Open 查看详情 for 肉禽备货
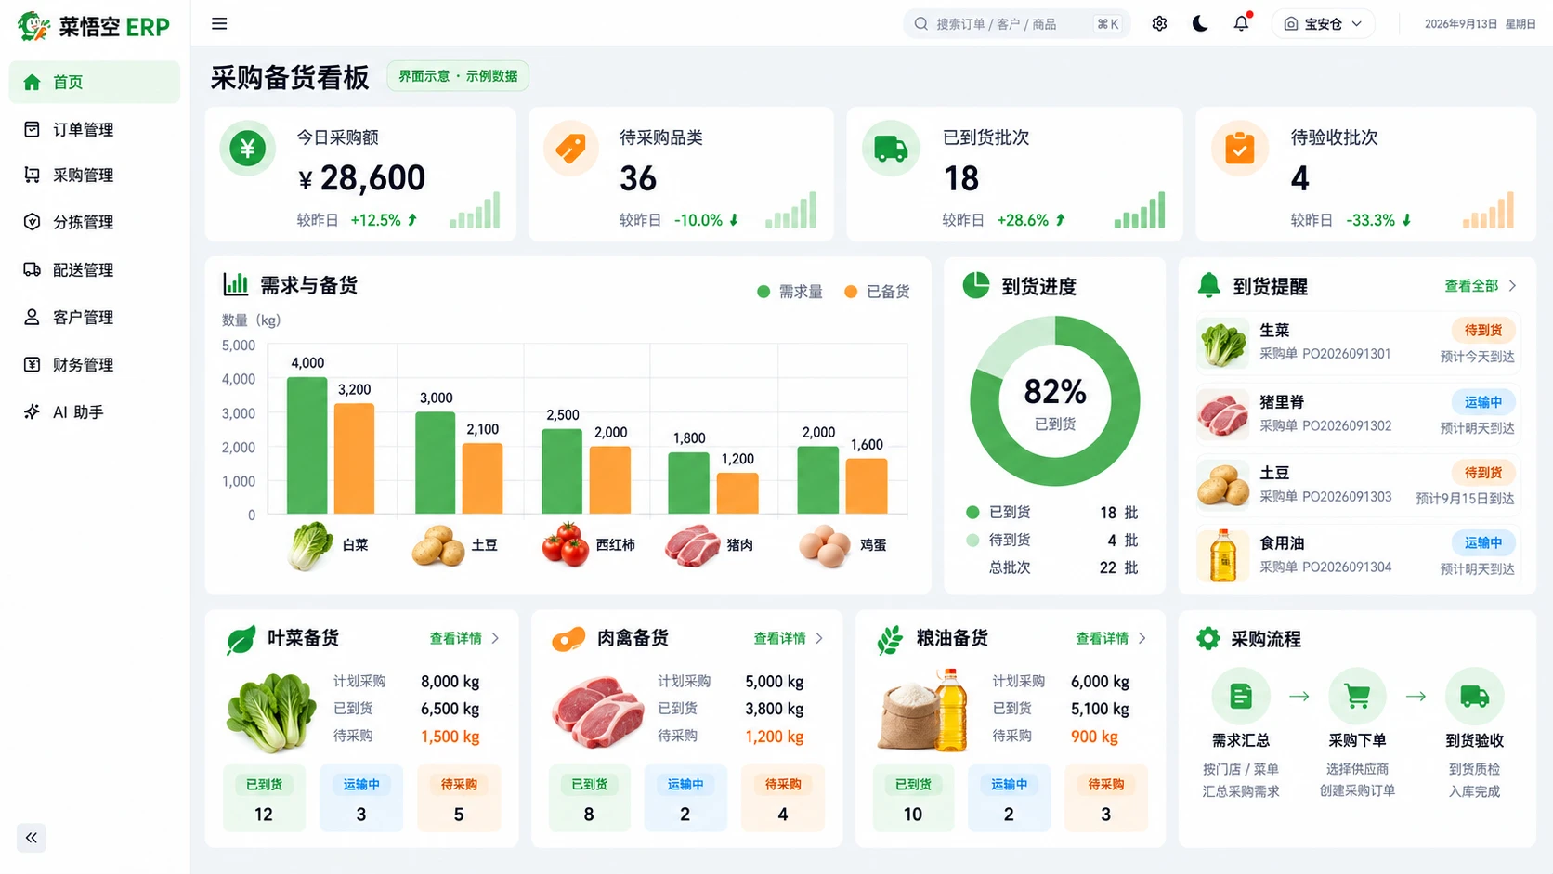Screen dimensions: 1553x874 click(789, 638)
